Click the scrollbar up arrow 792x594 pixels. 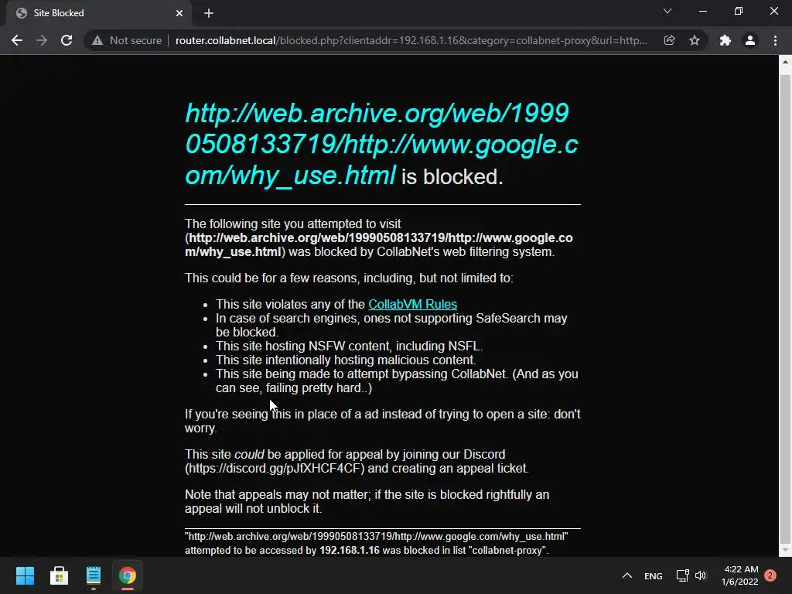tap(785, 62)
